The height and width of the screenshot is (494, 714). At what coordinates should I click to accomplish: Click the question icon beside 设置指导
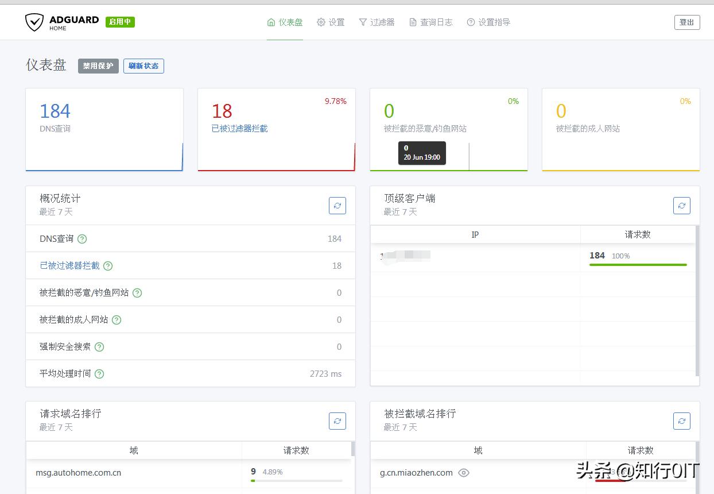tap(471, 22)
